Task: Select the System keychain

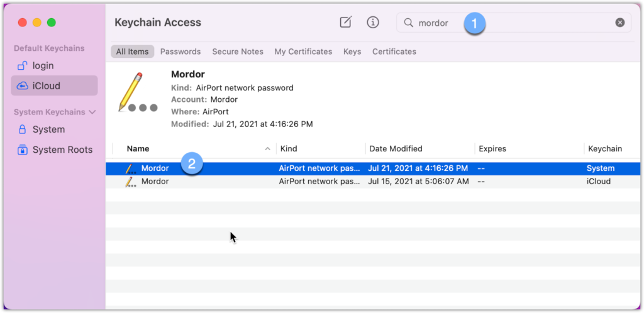Action: [54, 129]
